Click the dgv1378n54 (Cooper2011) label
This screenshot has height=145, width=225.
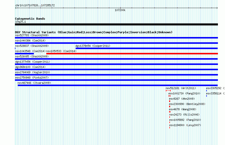[x=93, y=46]
